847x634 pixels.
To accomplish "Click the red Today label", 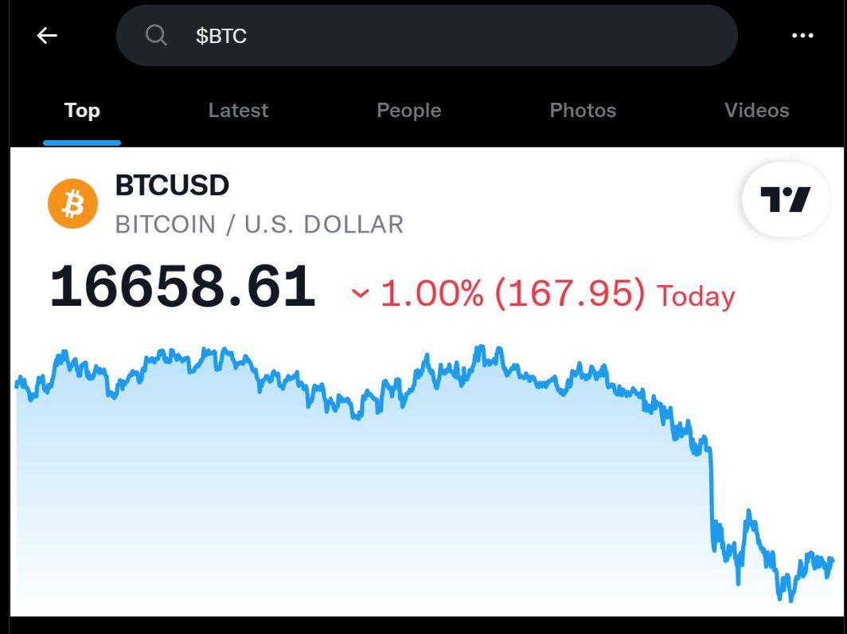I will click(695, 295).
